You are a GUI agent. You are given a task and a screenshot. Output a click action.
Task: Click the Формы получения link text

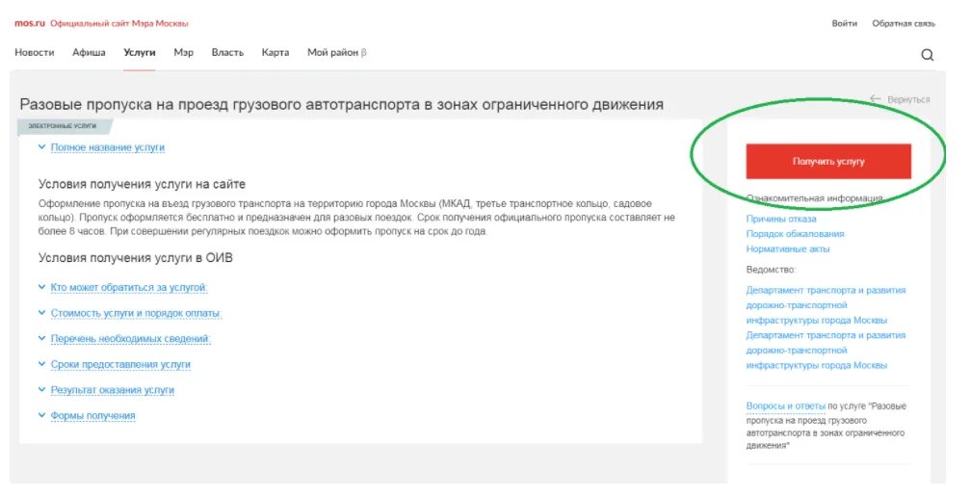92,416
